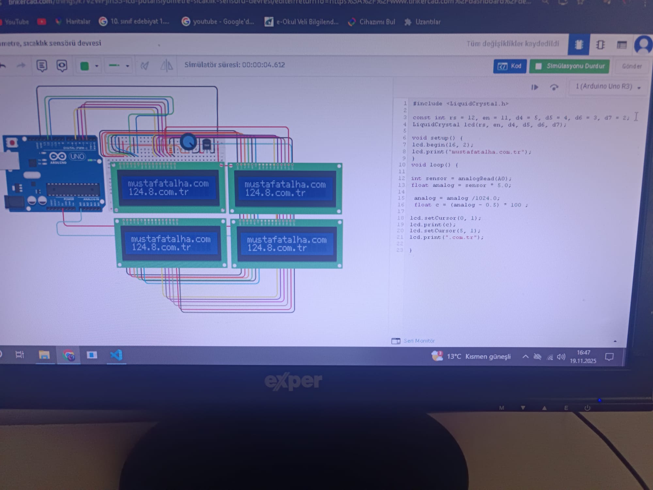Viewport: 653px width, 490px height.
Task: Expand the wire type dropdown
Action: click(x=127, y=66)
